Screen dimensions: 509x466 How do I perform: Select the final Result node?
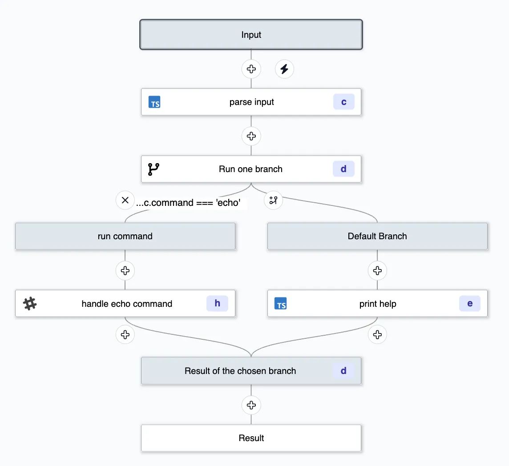pyautogui.click(x=251, y=438)
